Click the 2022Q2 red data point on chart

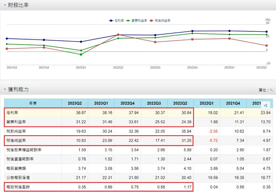pos(118,35)
